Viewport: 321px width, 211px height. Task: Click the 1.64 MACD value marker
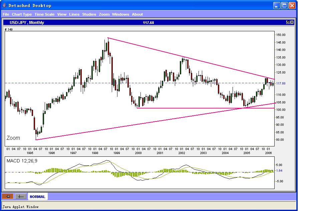tap(279, 170)
